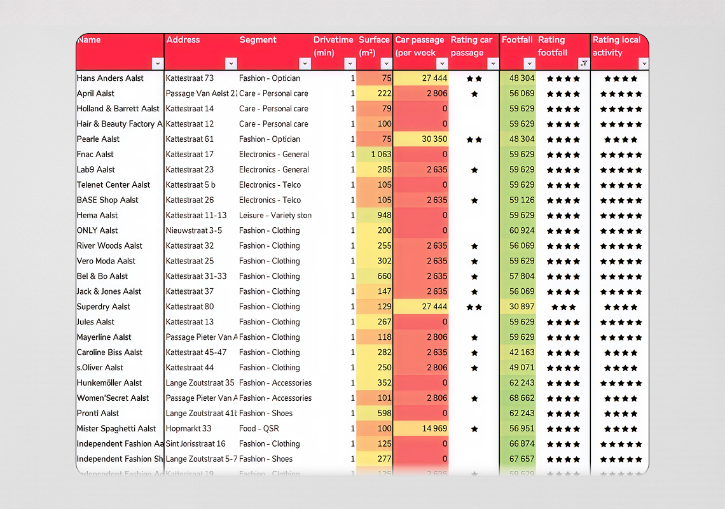This screenshot has height=509, width=725.
Task: Open the Drivetime (min) filter dropdown
Action: 350,64
